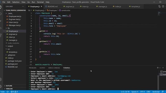Open errors and warnings status indicator
166x93 pixels.
(x=14, y=92)
